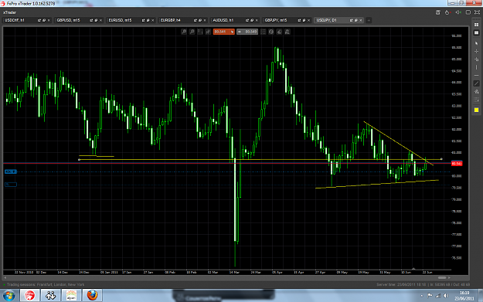Image resolution: width=483 pixels, height=302 pixels.
Task: Zoom out on the chart
Action: (x=192, y=32)
